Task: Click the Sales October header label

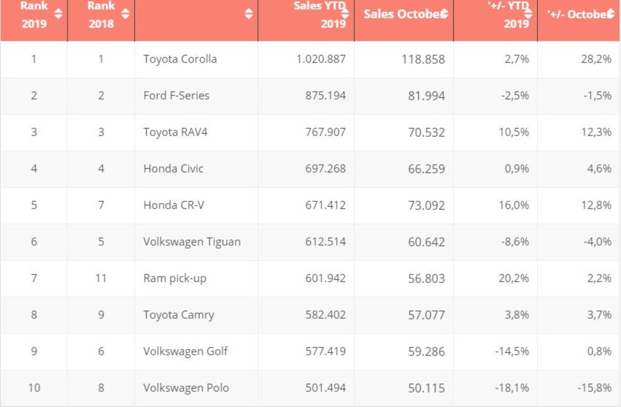Action: click(x=401, y=14)
